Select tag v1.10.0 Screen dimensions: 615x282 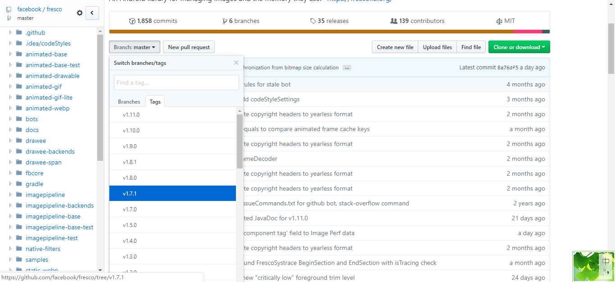[172, 130]
